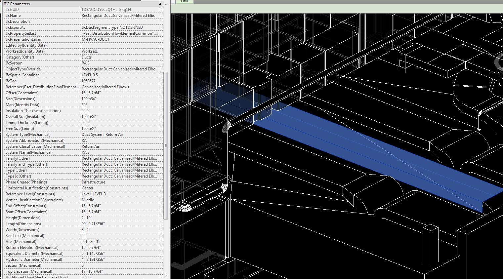Collapse the IFC Parameters panel header
The width and height of the screenshot is (503, 279).
160,4
